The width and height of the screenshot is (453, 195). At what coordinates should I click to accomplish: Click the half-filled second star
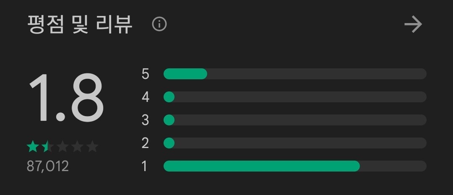click(x=47, y=147)
